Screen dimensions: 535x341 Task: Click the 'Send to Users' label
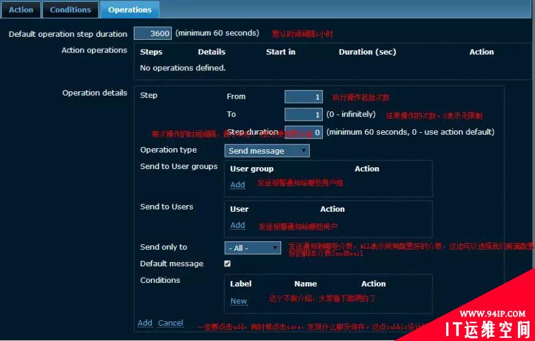click(x=166, y=207)
